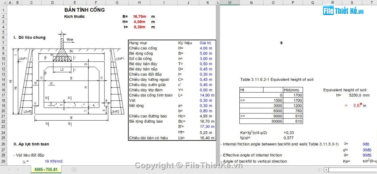Select value '0,40 m' for Chiều dày sườn giữa

coord(206,85)
